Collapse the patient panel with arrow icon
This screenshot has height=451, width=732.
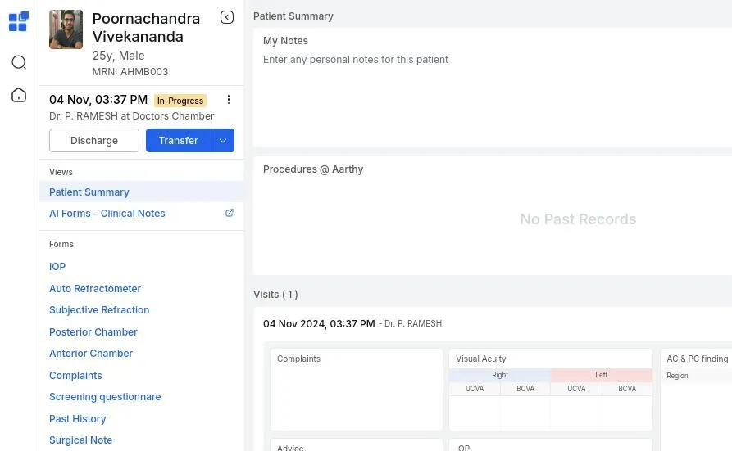click(227, 17)
